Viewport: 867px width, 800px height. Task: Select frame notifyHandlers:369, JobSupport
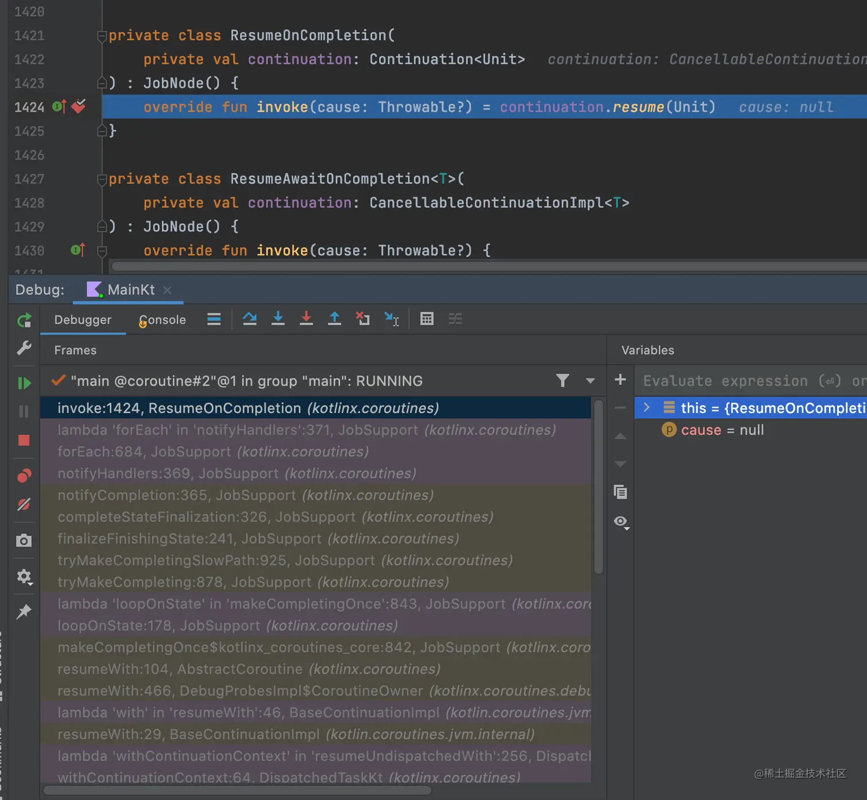[315, 474]
